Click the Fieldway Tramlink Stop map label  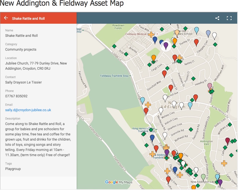[114, 76]
